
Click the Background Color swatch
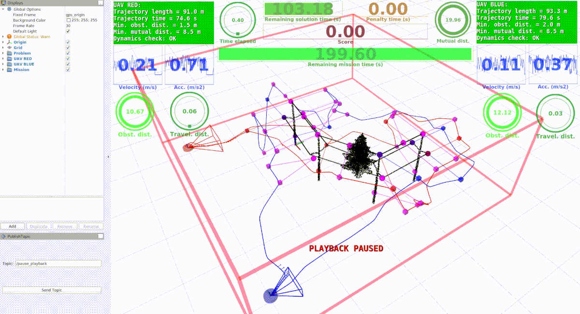coord(68,20)
